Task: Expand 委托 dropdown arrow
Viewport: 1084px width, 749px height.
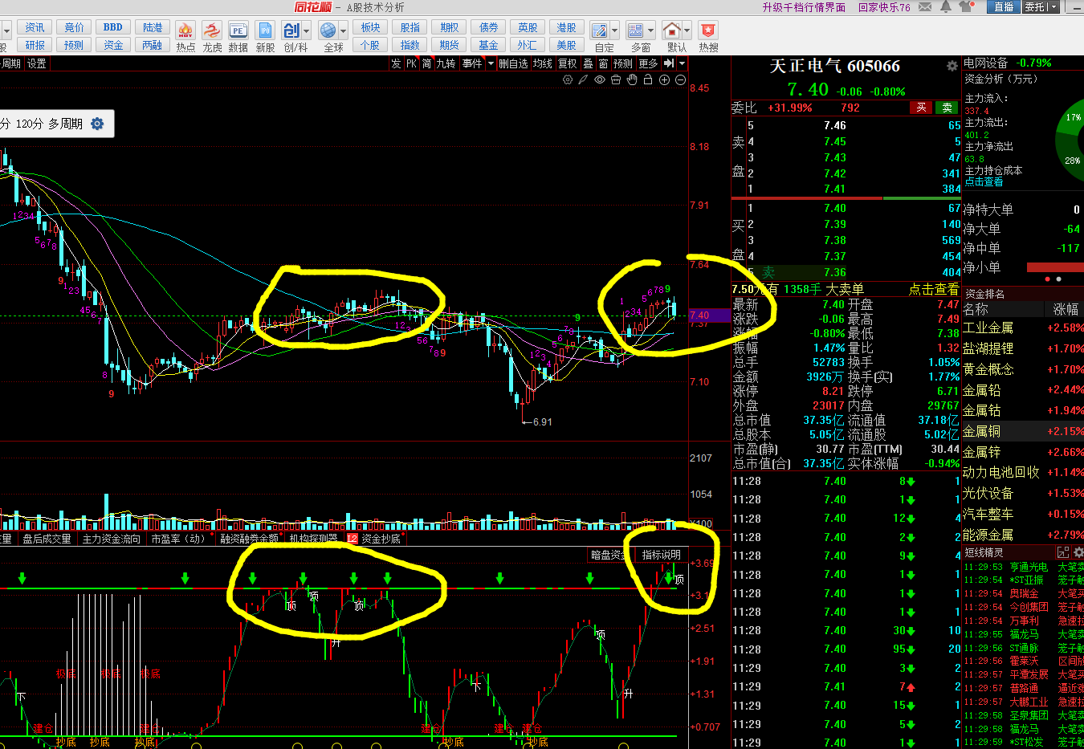Action: [x=1053, y=6]
